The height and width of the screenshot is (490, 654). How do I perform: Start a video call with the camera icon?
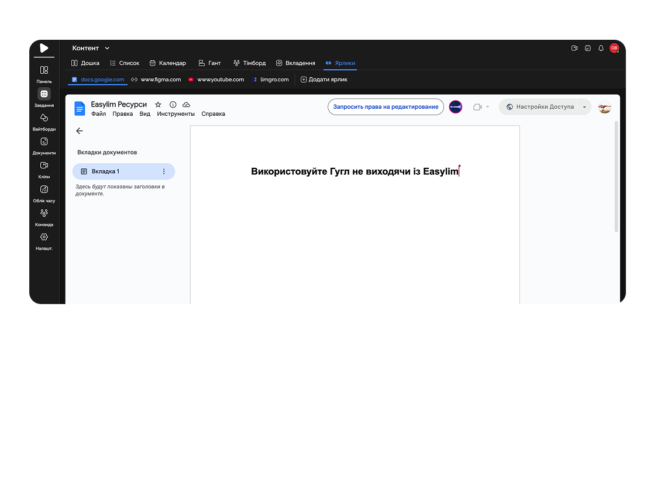tap(478, 107)
